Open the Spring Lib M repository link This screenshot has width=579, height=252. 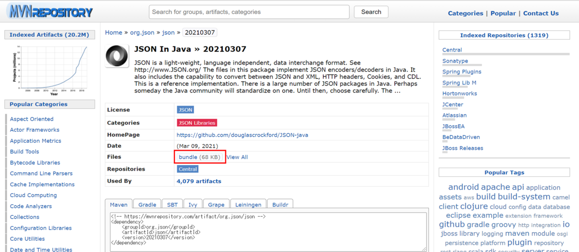tap(459, 83)
